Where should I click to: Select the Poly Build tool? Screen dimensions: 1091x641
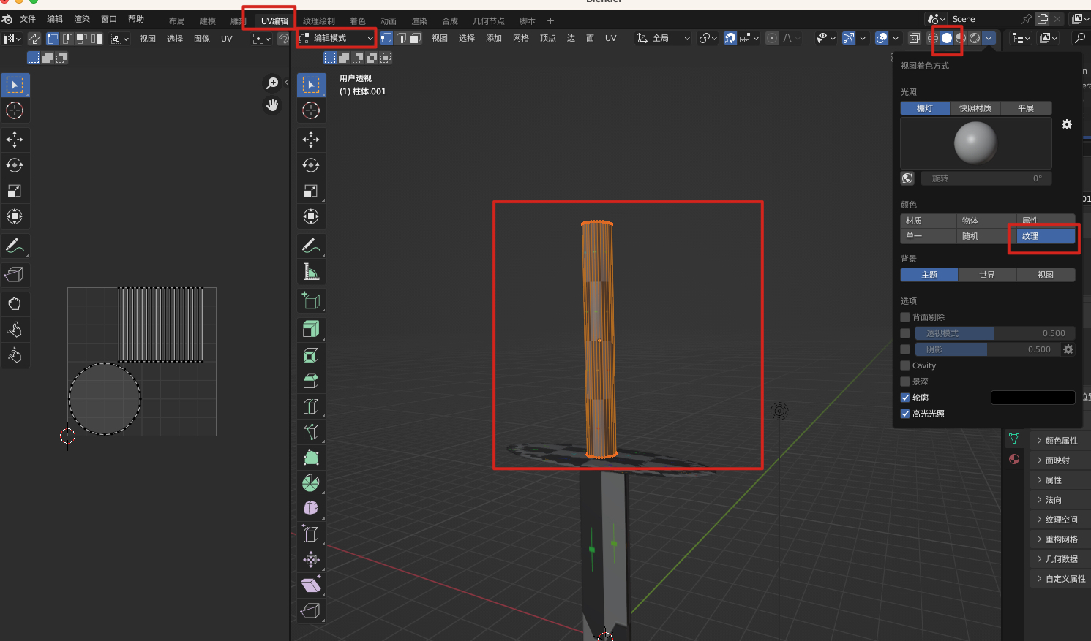click(x=311, y=458)
